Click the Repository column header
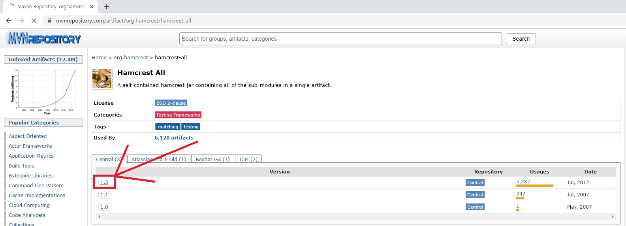This screenshot has height=226, width=626. coord(489,172)
